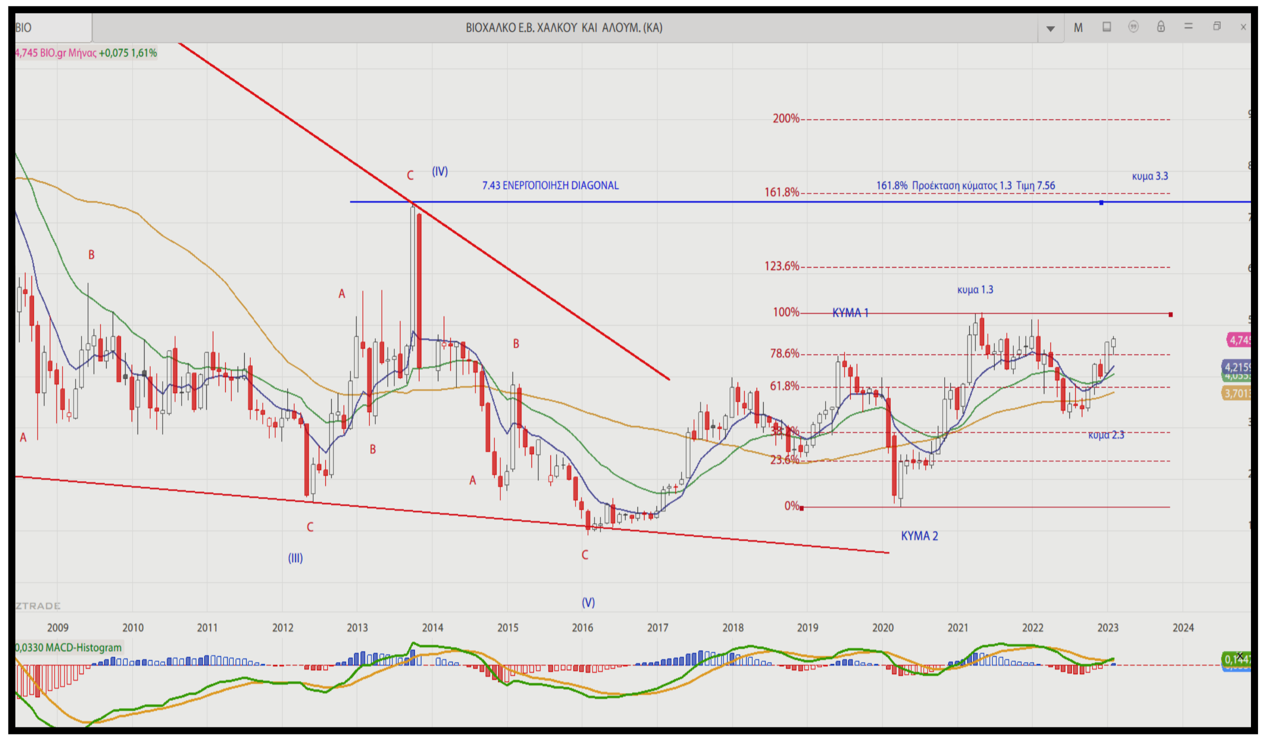Click the '23.6%' Fibonacci level label

pos(784,459)
